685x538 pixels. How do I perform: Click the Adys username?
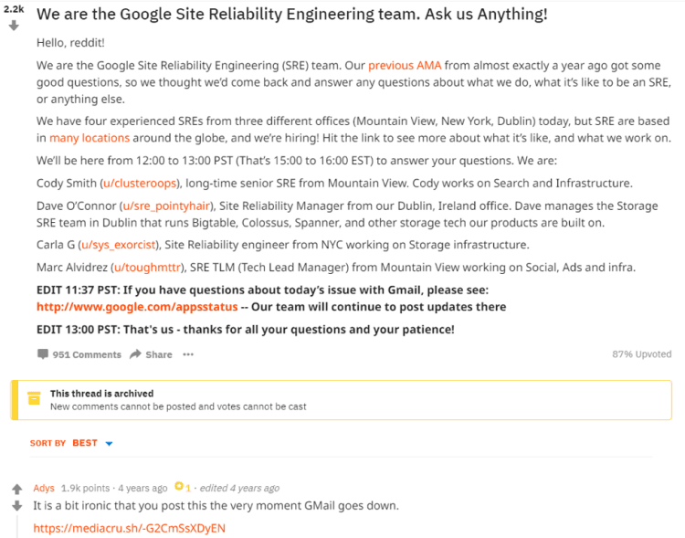coord(44,488)
